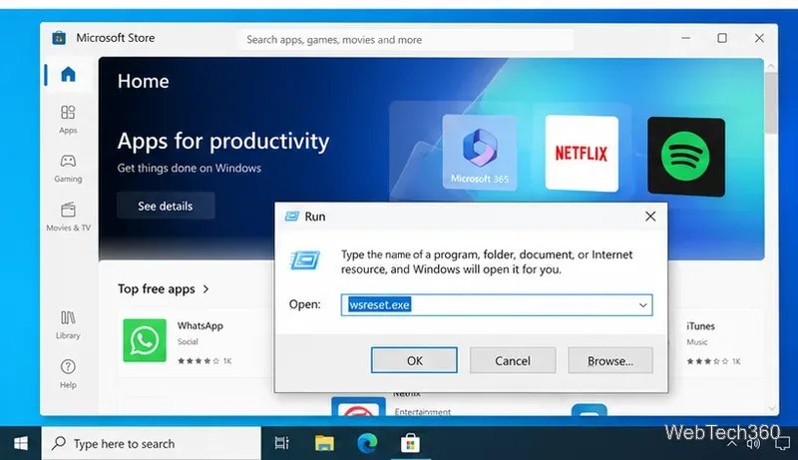
Task: Maximize the Microsoft Store window
Action: coord(721,38)
